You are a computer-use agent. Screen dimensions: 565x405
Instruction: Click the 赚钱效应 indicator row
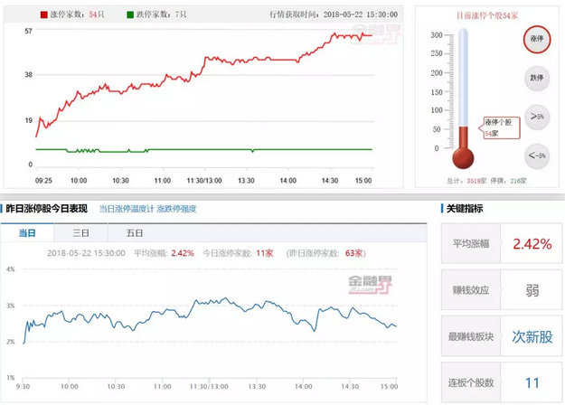pos(498,290)
